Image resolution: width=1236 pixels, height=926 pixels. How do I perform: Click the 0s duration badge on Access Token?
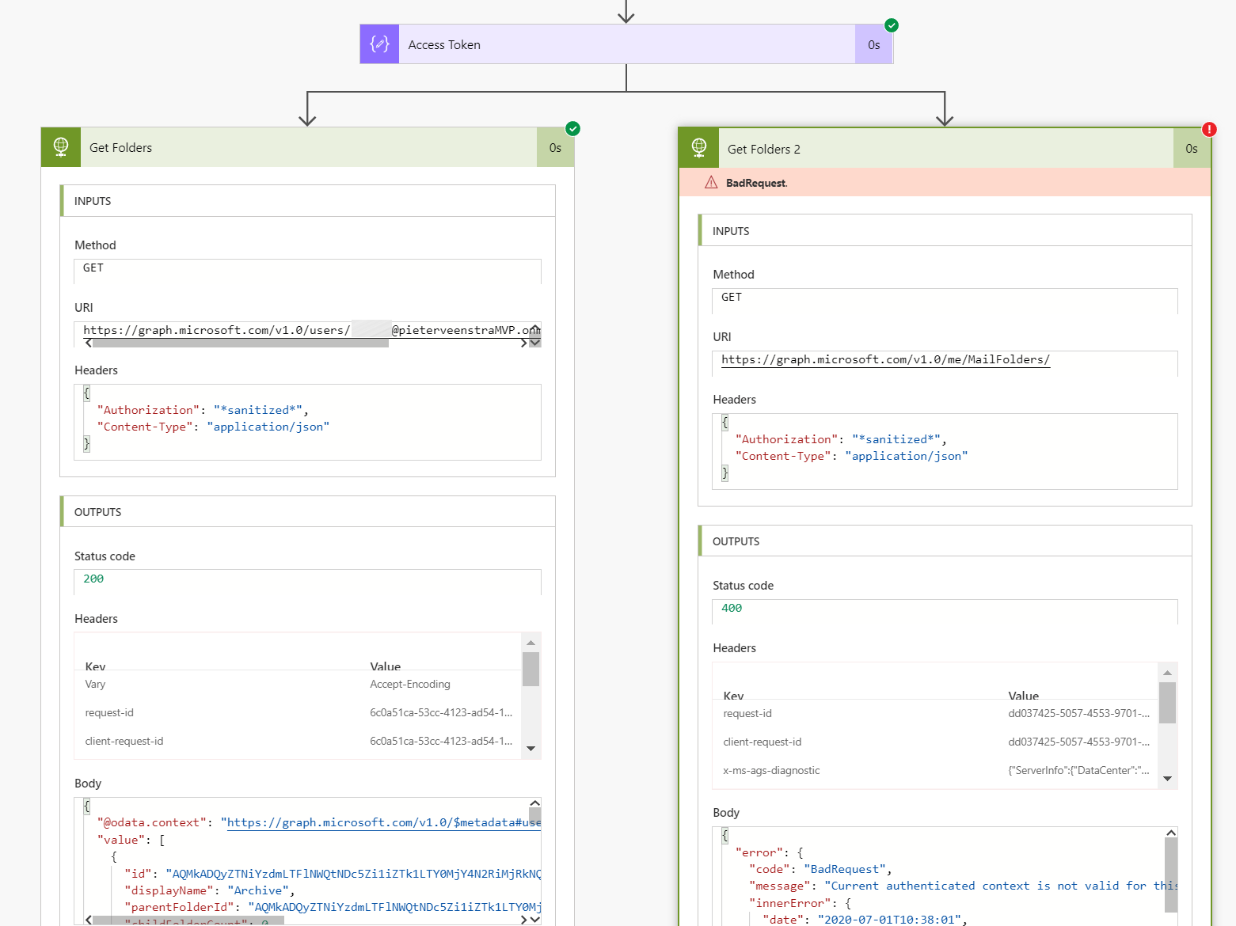(874, 44)
